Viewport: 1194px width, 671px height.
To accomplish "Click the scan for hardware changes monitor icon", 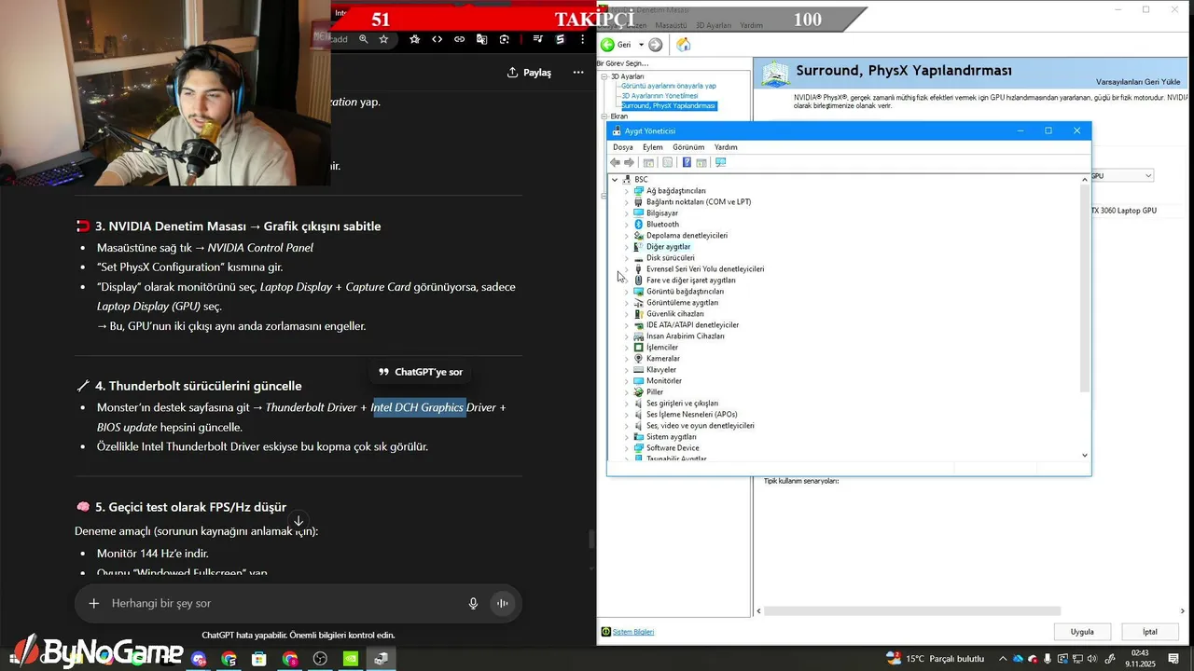I will pyautogui.click(x=720, y=162).
